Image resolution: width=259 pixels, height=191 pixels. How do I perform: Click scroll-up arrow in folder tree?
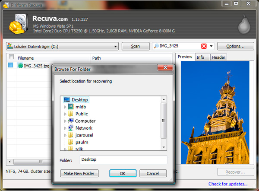click(164, 99)
